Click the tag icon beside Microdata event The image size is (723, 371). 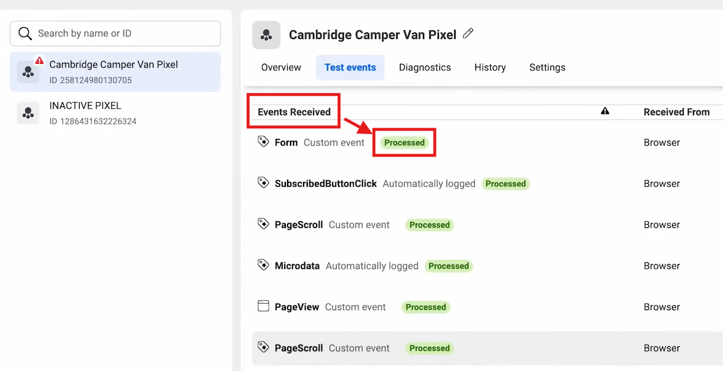click(x=263, y=265)
